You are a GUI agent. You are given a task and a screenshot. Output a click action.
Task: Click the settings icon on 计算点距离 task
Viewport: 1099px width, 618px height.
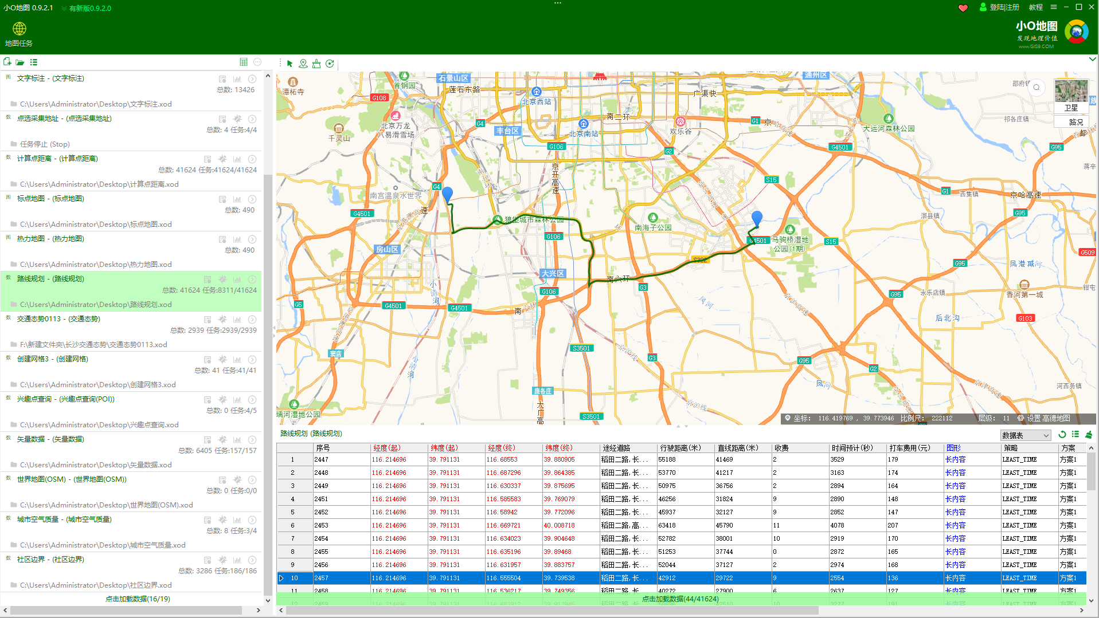point(222,159)
